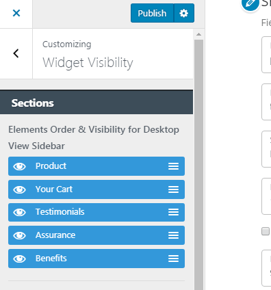Screen dimensions: 271x290
Task: Click the Assurance reorder handle icon
Action: (x=173, y=235)
